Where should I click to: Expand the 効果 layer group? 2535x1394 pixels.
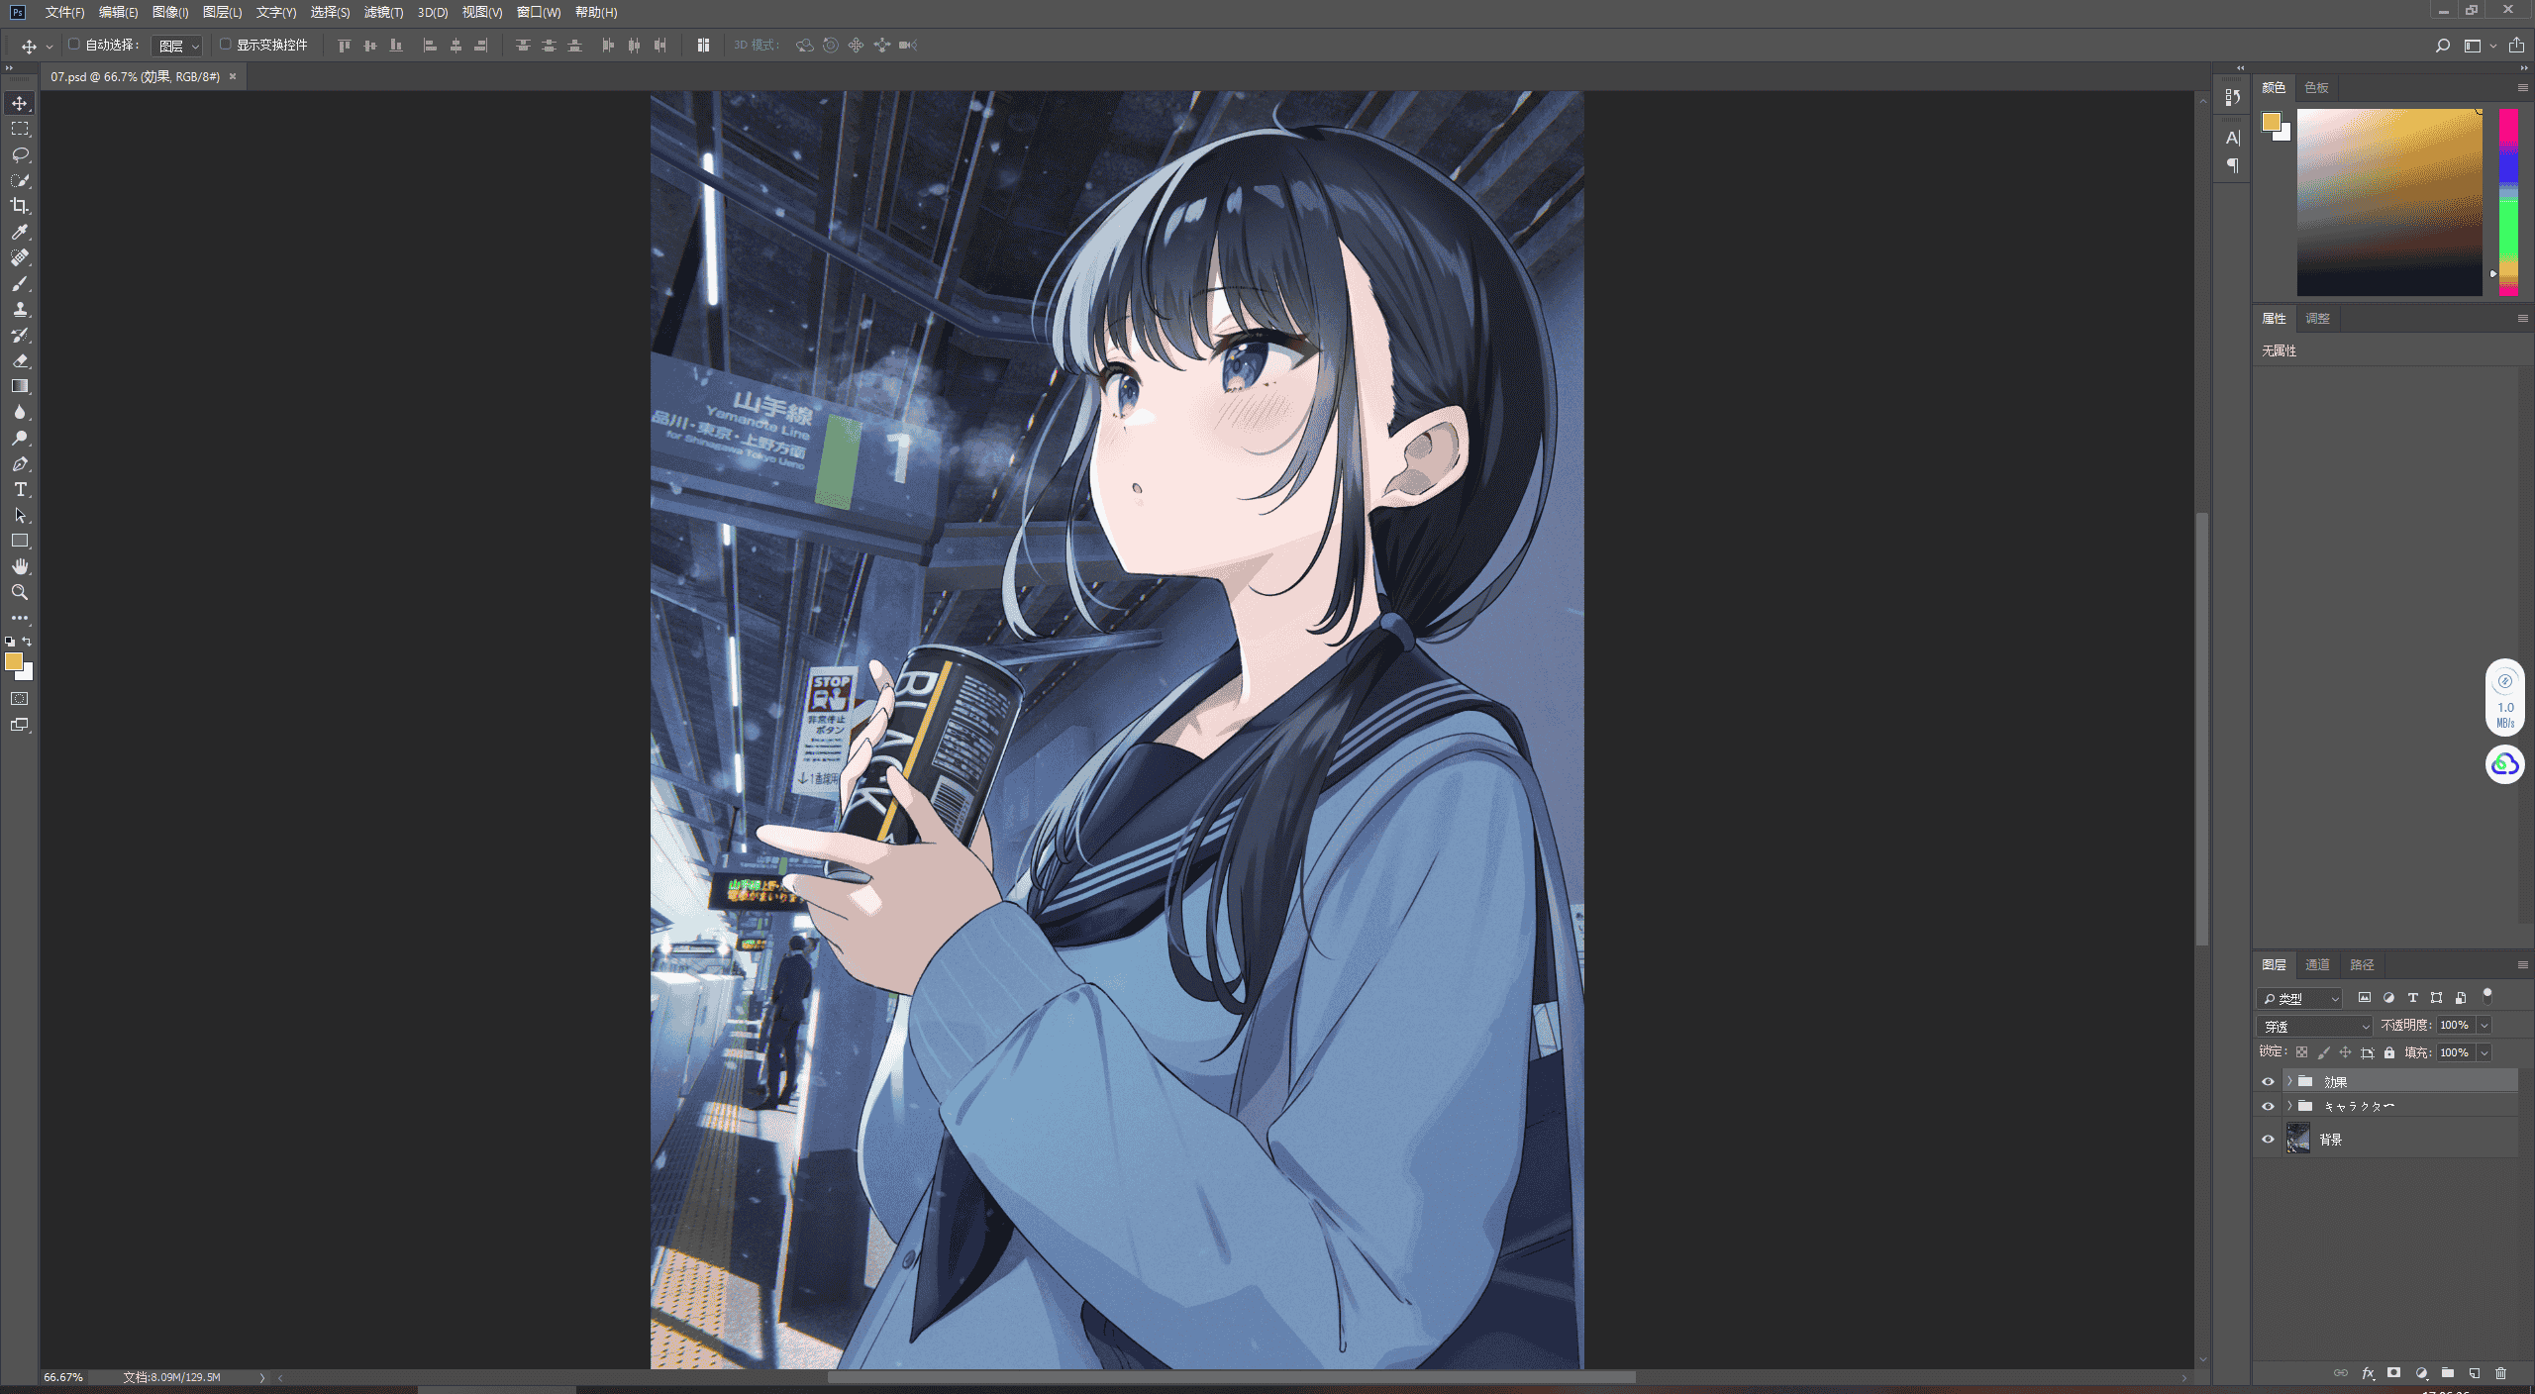[2289, 1081]
